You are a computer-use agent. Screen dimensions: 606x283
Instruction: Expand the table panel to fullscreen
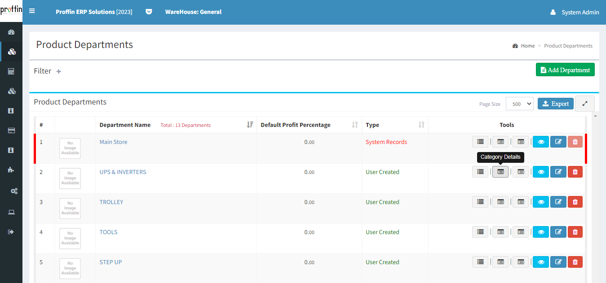click(x=585, y=103)
